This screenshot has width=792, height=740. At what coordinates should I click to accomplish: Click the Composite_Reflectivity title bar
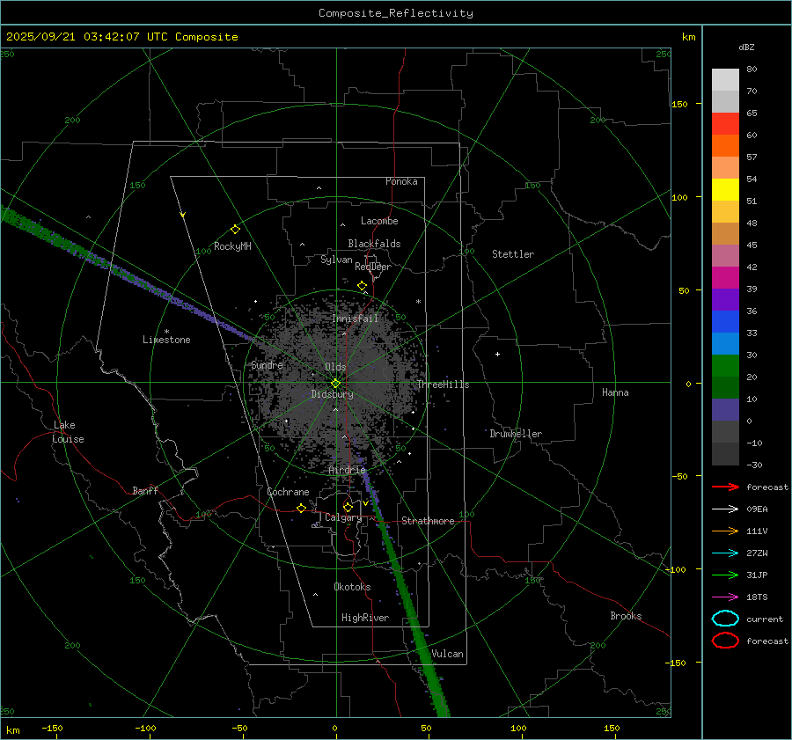[395, 12]
